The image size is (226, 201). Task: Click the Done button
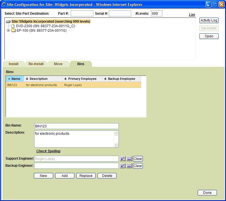tap(207, 193)
